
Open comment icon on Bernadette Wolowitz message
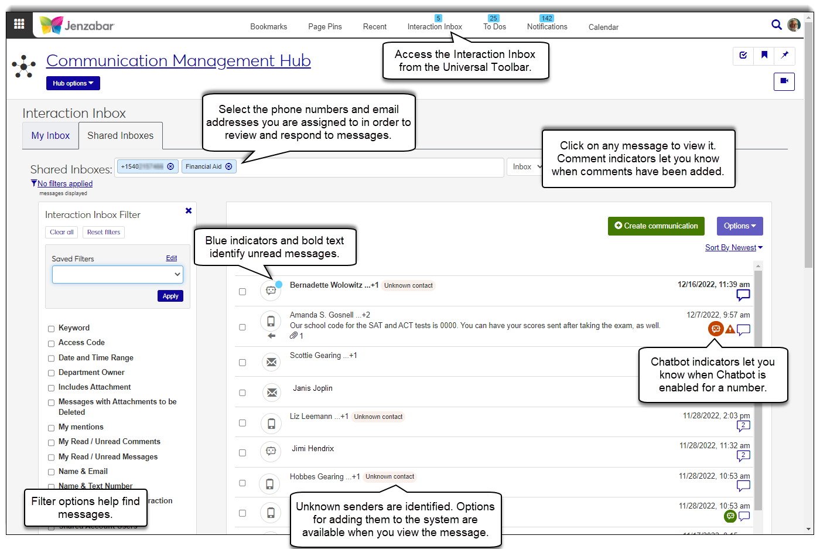[x=743, y=295]
